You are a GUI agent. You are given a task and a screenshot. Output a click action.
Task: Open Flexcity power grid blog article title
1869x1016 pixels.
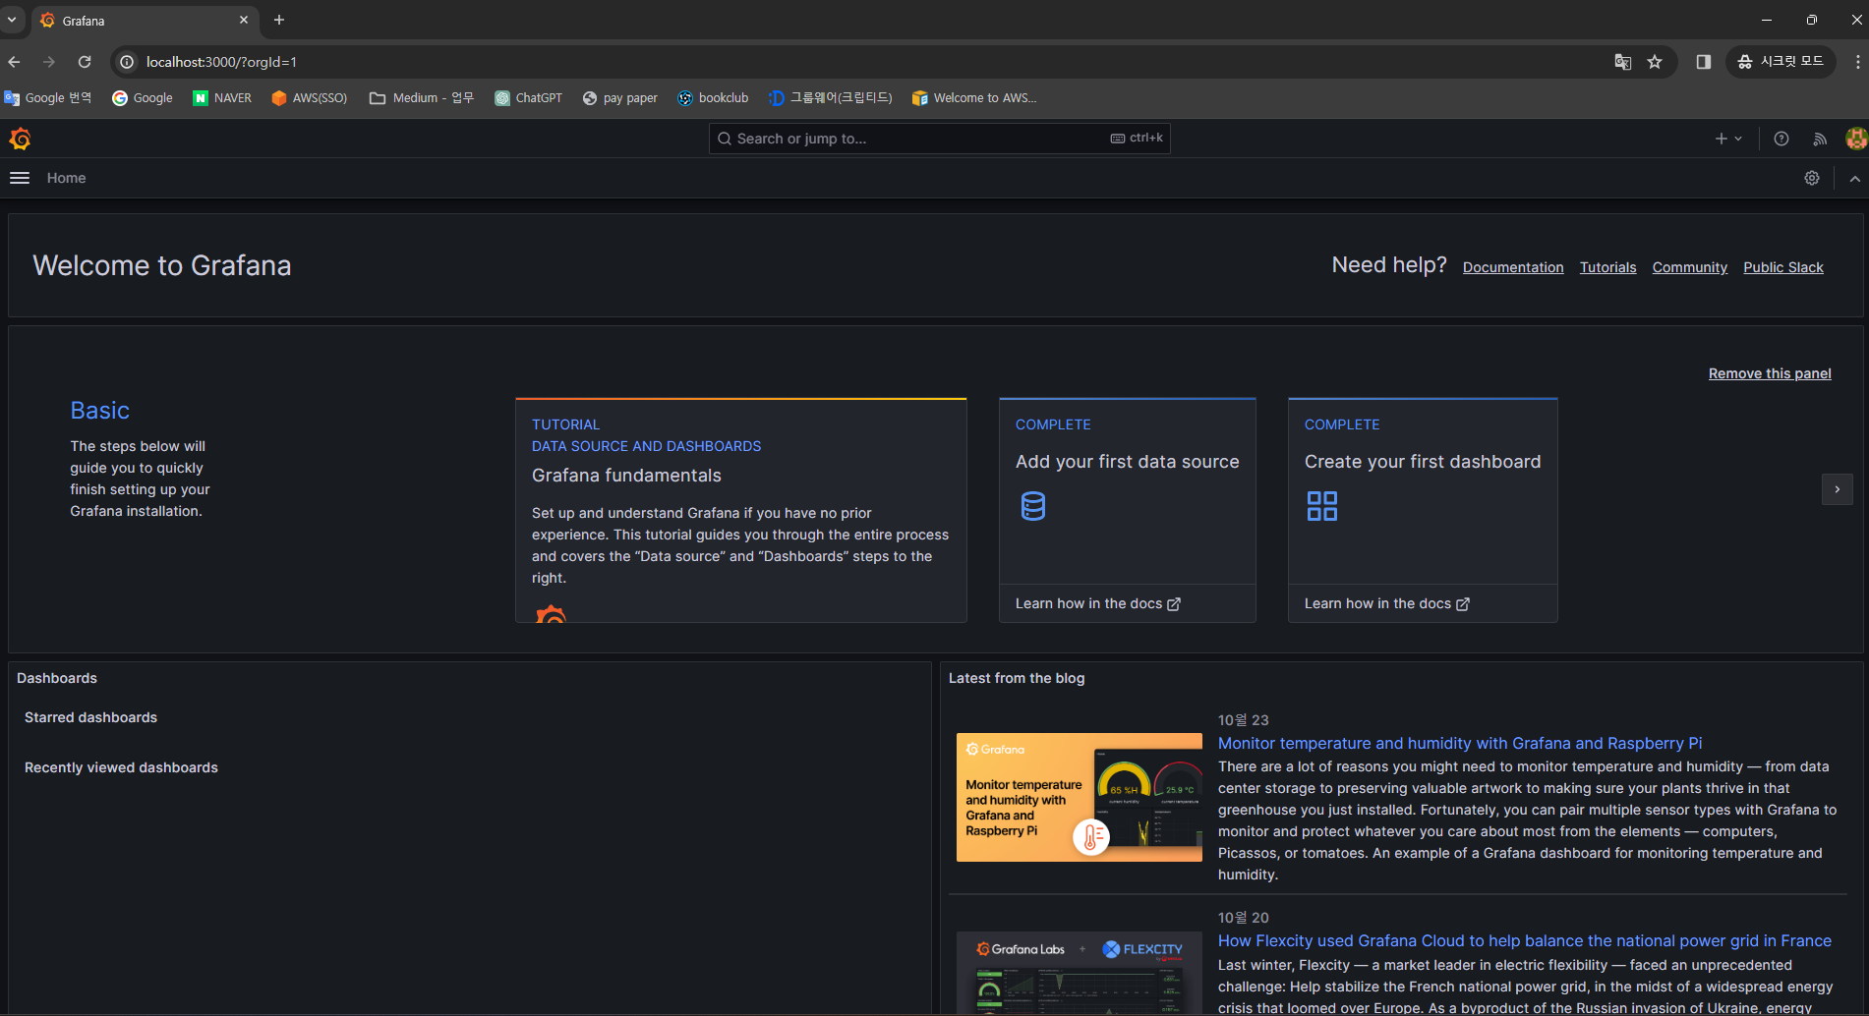pos(1524,941)
